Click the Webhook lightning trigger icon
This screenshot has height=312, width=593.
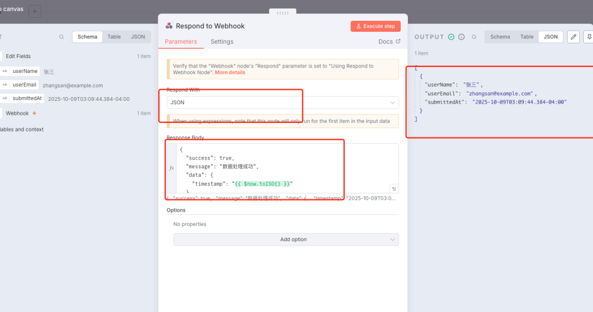[x=35, y=114]
